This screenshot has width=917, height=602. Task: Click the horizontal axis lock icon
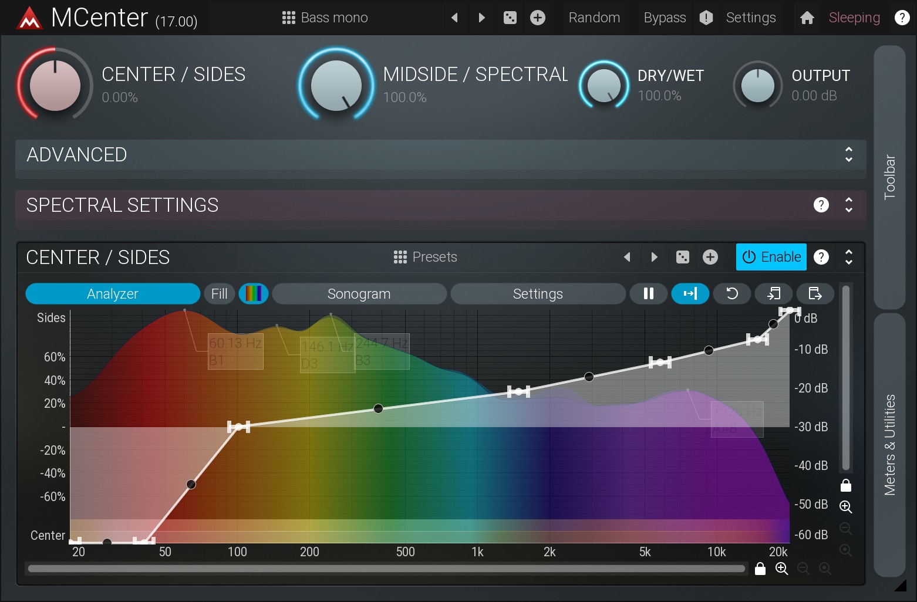tap(760, 569)
